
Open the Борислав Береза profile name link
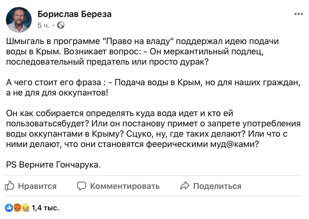click(74, 14)
